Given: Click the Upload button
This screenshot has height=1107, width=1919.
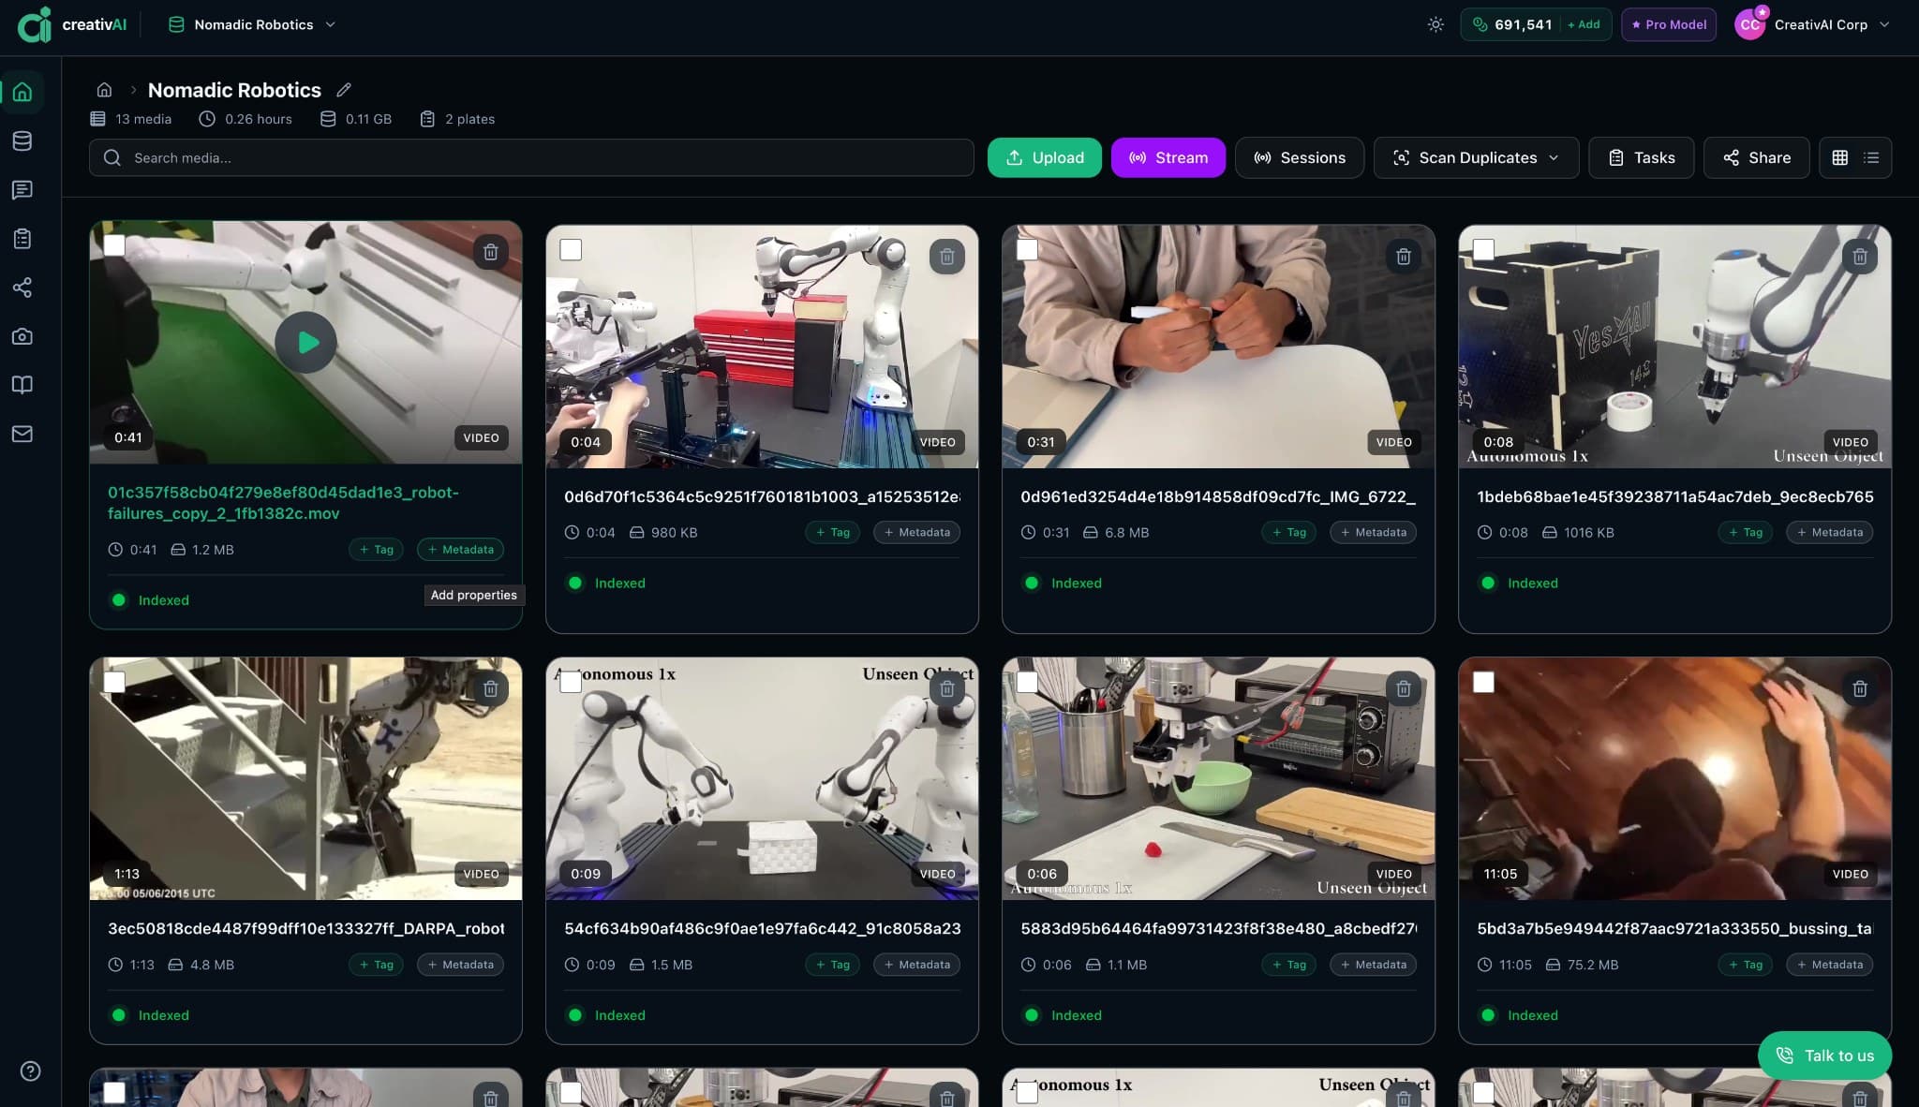Looking at the screenshot, I should [x=1044, y=157].
